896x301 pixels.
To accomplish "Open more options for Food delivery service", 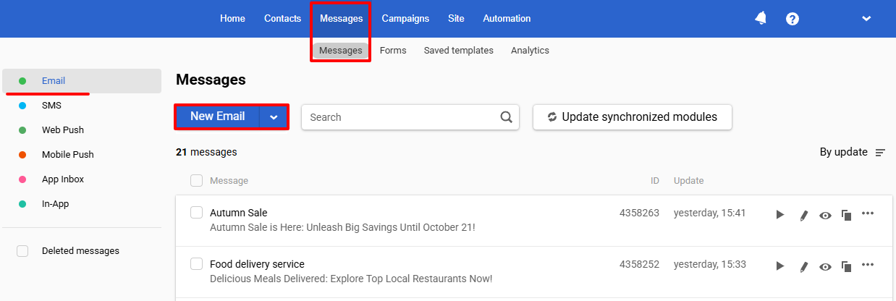I will tap(868, 264).
